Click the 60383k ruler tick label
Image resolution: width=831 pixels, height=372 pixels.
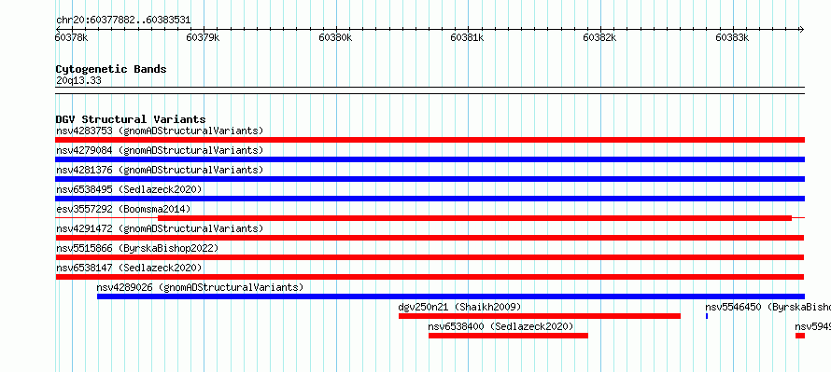click(x=732, y=37)
